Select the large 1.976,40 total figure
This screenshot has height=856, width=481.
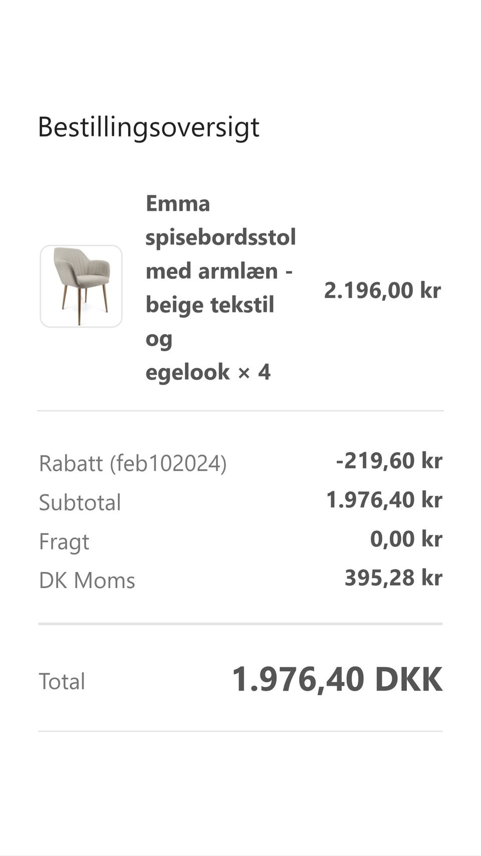click(298, 679)
